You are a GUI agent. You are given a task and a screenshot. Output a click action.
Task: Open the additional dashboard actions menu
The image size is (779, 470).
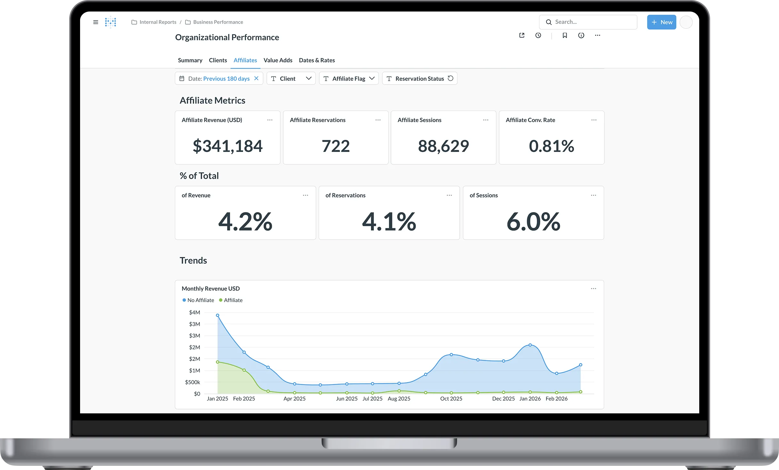click(598, 36)
